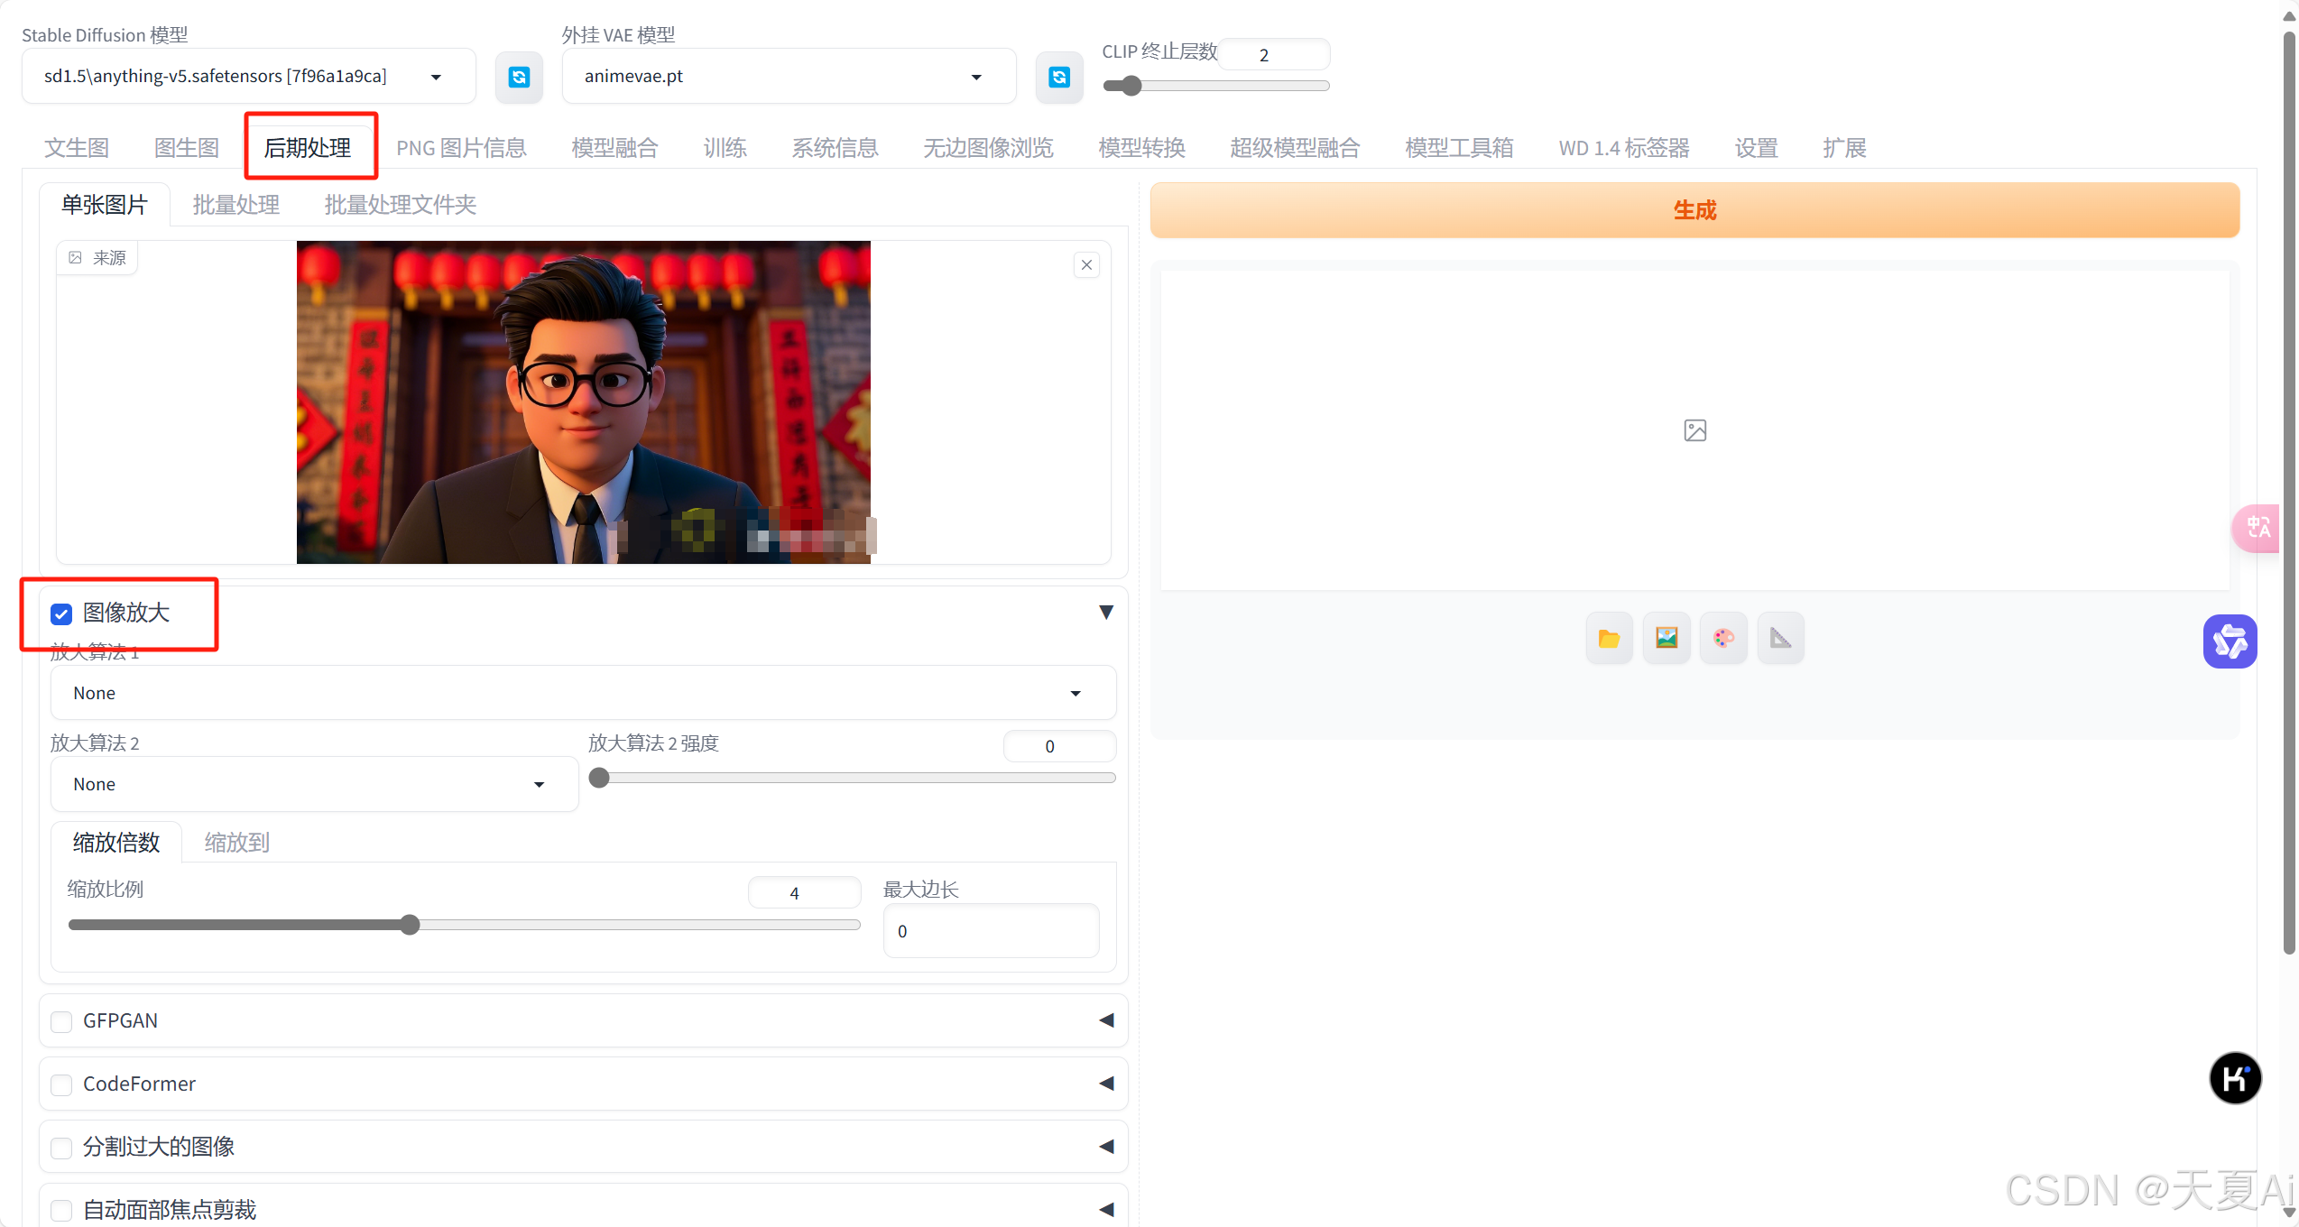Click the palette inpaint icon
2299x1227 pixels.
point(1723,639)
